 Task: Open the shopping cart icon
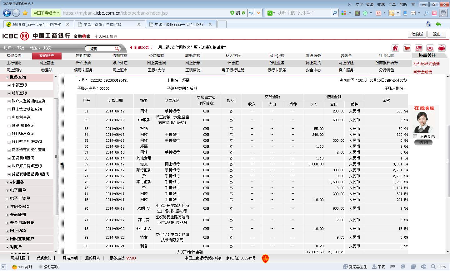407,48
